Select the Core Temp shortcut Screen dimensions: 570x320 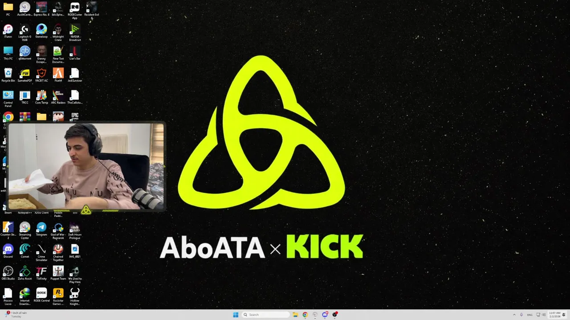point(41,97)
